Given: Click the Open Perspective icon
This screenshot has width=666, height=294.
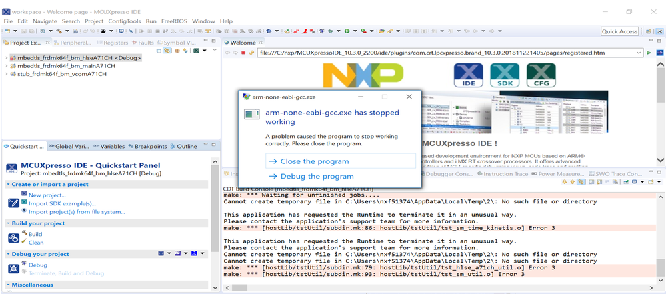Looking at the screenshot, I should pos(649,31).
